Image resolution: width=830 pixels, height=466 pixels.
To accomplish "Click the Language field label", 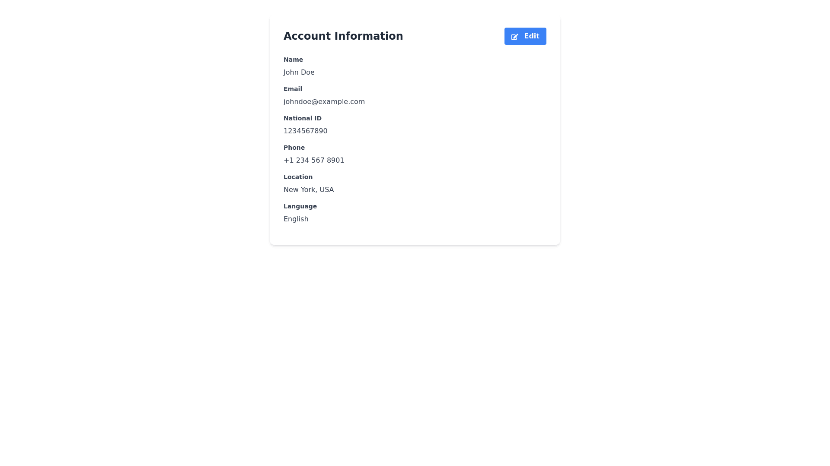I will (x=300, y=206).
